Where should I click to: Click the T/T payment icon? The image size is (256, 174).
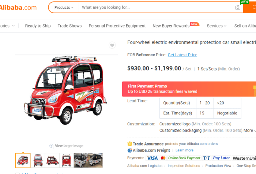[x=207, y=158]
